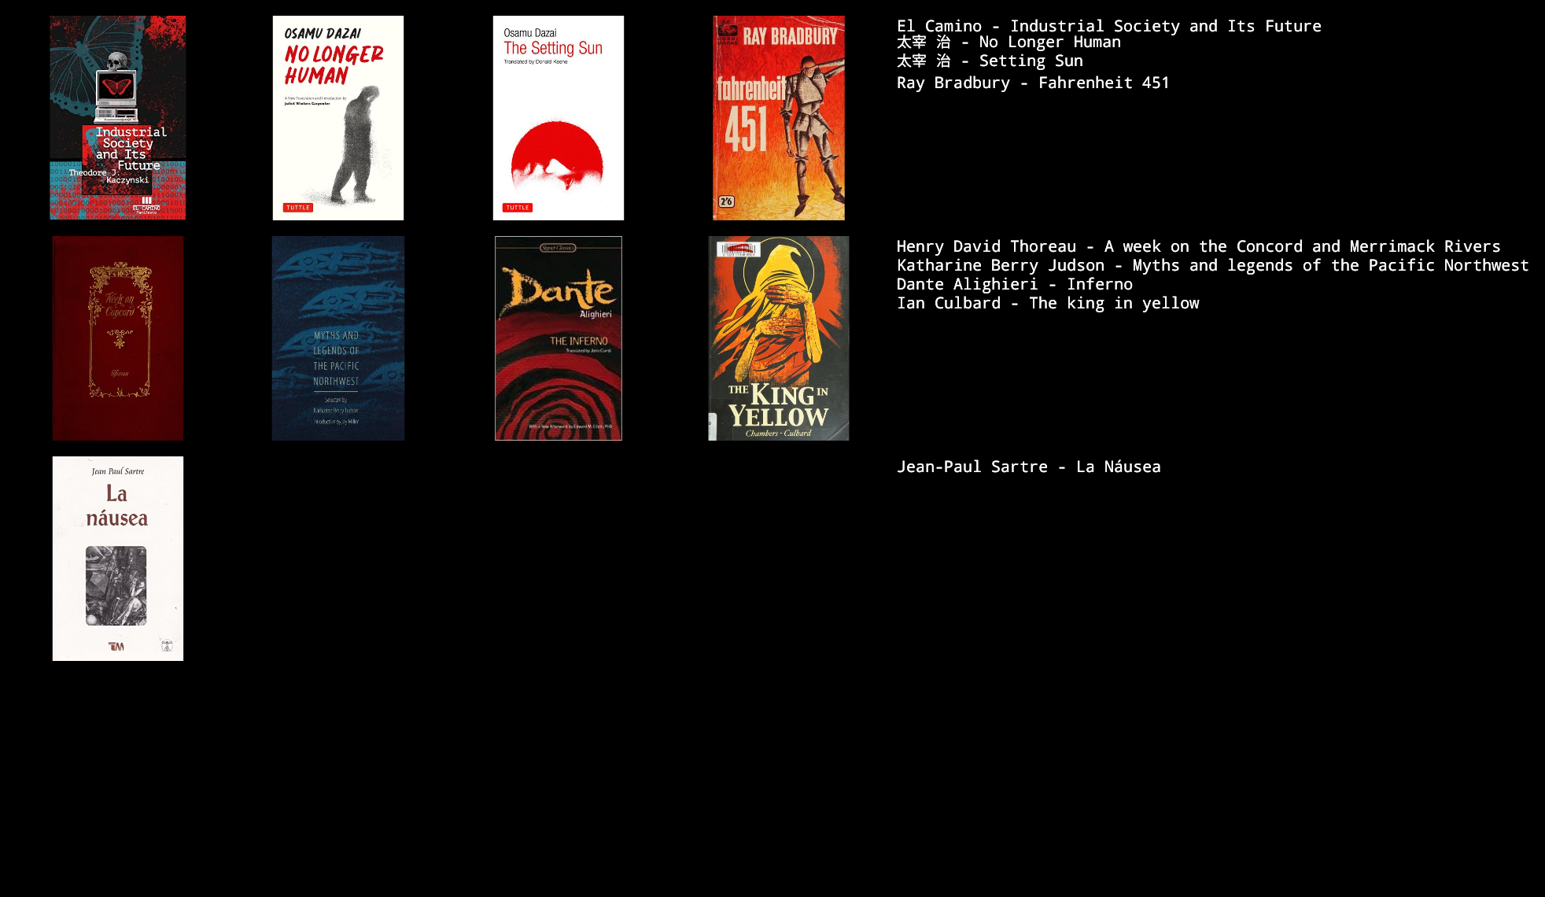Click the No Longer Human title text
Screen dimensions: 1545x897
(1008, 42)
